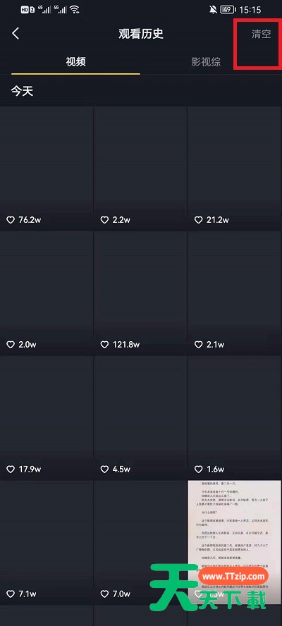Open the video thumbnail with 7.0w likes
Viewport: 282px width, 626px height.
(x=140, y=542)
